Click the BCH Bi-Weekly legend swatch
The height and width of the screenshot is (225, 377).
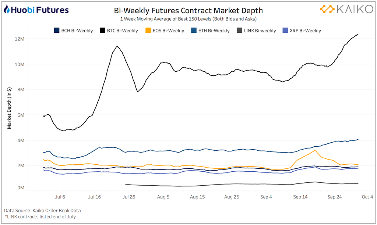(57, 31)
